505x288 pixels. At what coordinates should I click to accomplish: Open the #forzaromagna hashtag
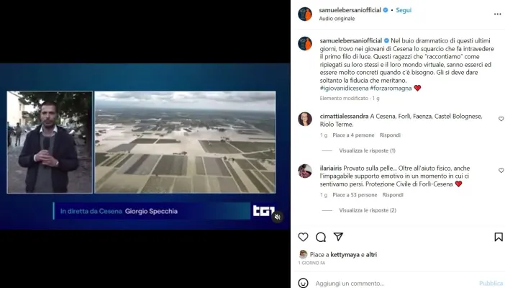pyautogui.click(x=391, y=88)
